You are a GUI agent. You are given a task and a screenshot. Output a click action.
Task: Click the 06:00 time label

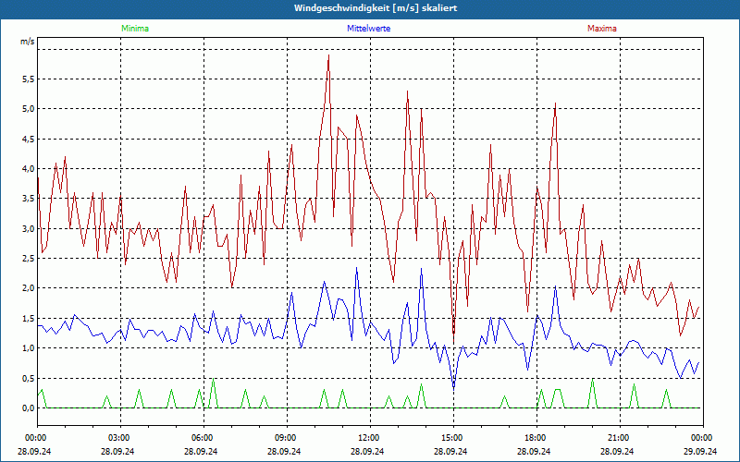(203, 438)
